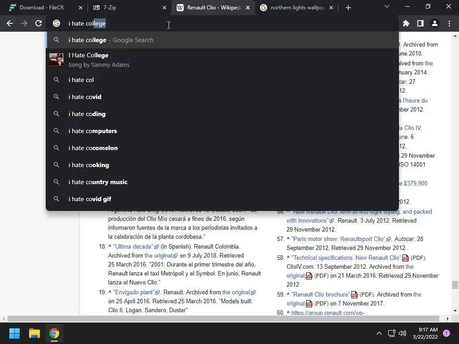Pick the 'i hate cooking' suggestion
This screenshot has width=459, height=344.
point(222,165)
